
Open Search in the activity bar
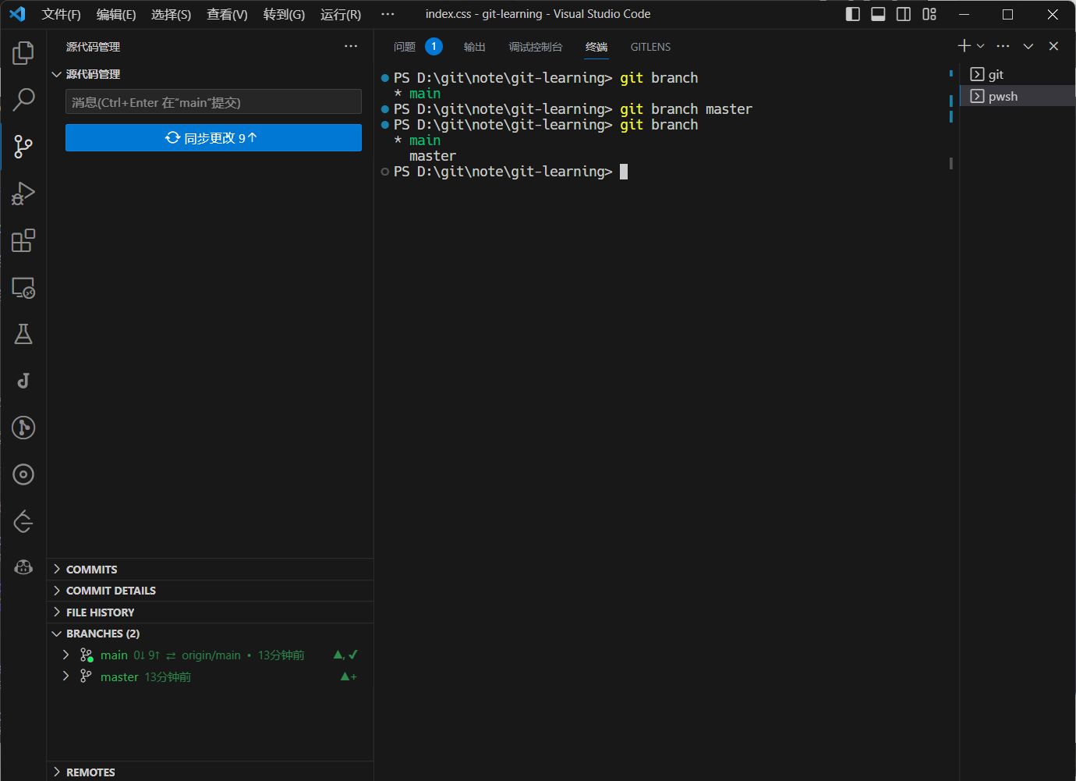coord(23,100)
